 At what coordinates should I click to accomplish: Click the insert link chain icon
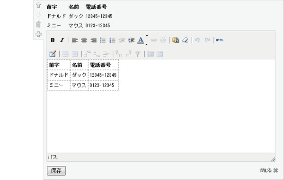tap(153, 40)
